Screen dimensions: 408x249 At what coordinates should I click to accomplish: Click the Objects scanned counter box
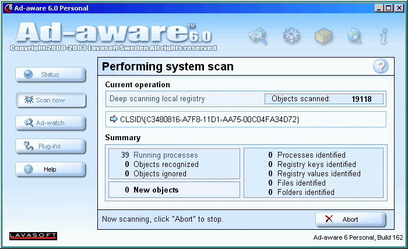point(324,99)
